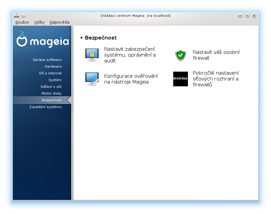This screenshot has width=271, height=214.
Task: Click the green shield personal firewall icon
Action: click(x=181, y=55)
